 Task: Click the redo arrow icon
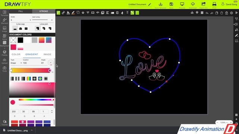click(x=212, y=13)
